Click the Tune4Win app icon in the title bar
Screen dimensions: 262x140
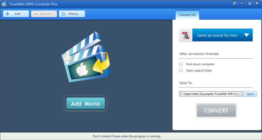(x=4, y=4)
